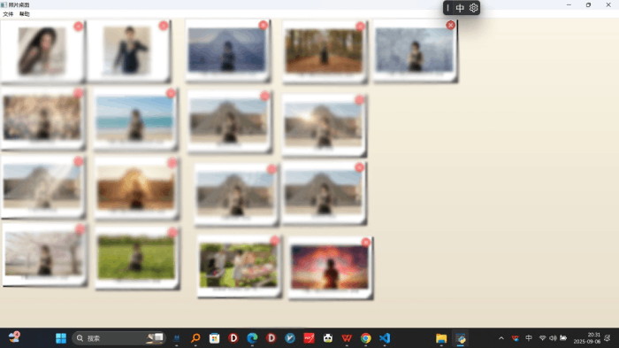This screenshot has width=619, height=348.
Task: Select the long-haired woman portrait thumbnail
Action: 42,51
